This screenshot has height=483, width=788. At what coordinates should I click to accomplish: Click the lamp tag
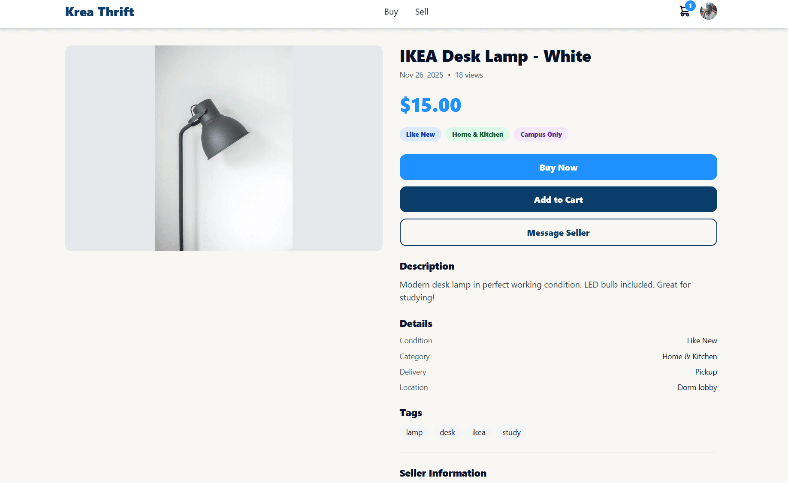coord(414,432)
